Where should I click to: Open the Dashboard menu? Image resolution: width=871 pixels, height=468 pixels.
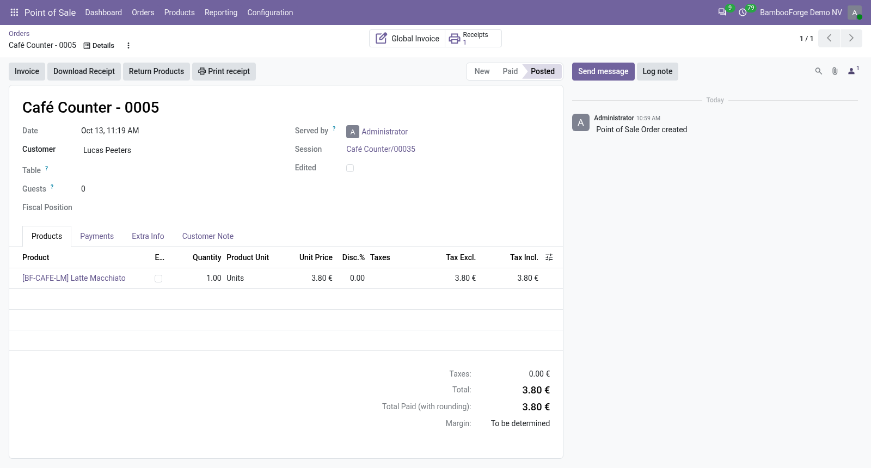pos(103,13)
